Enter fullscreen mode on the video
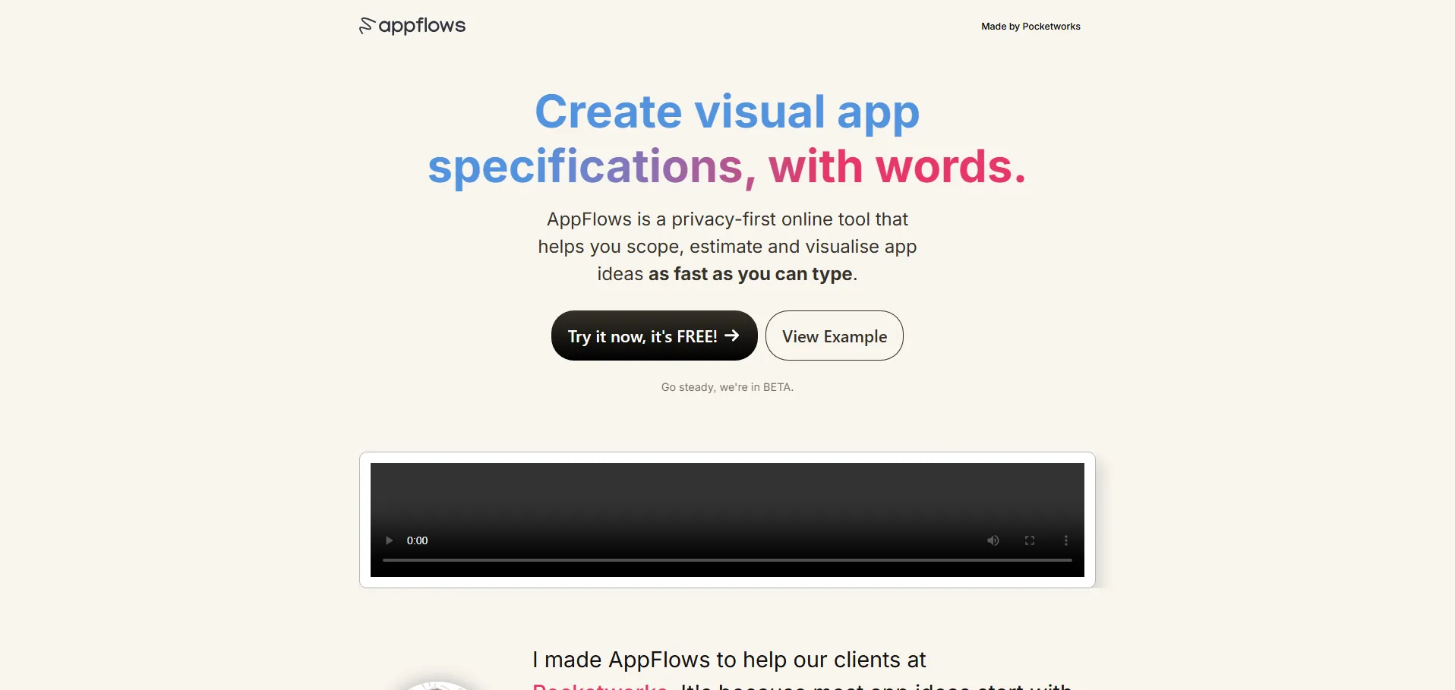 pos(1029,540)
